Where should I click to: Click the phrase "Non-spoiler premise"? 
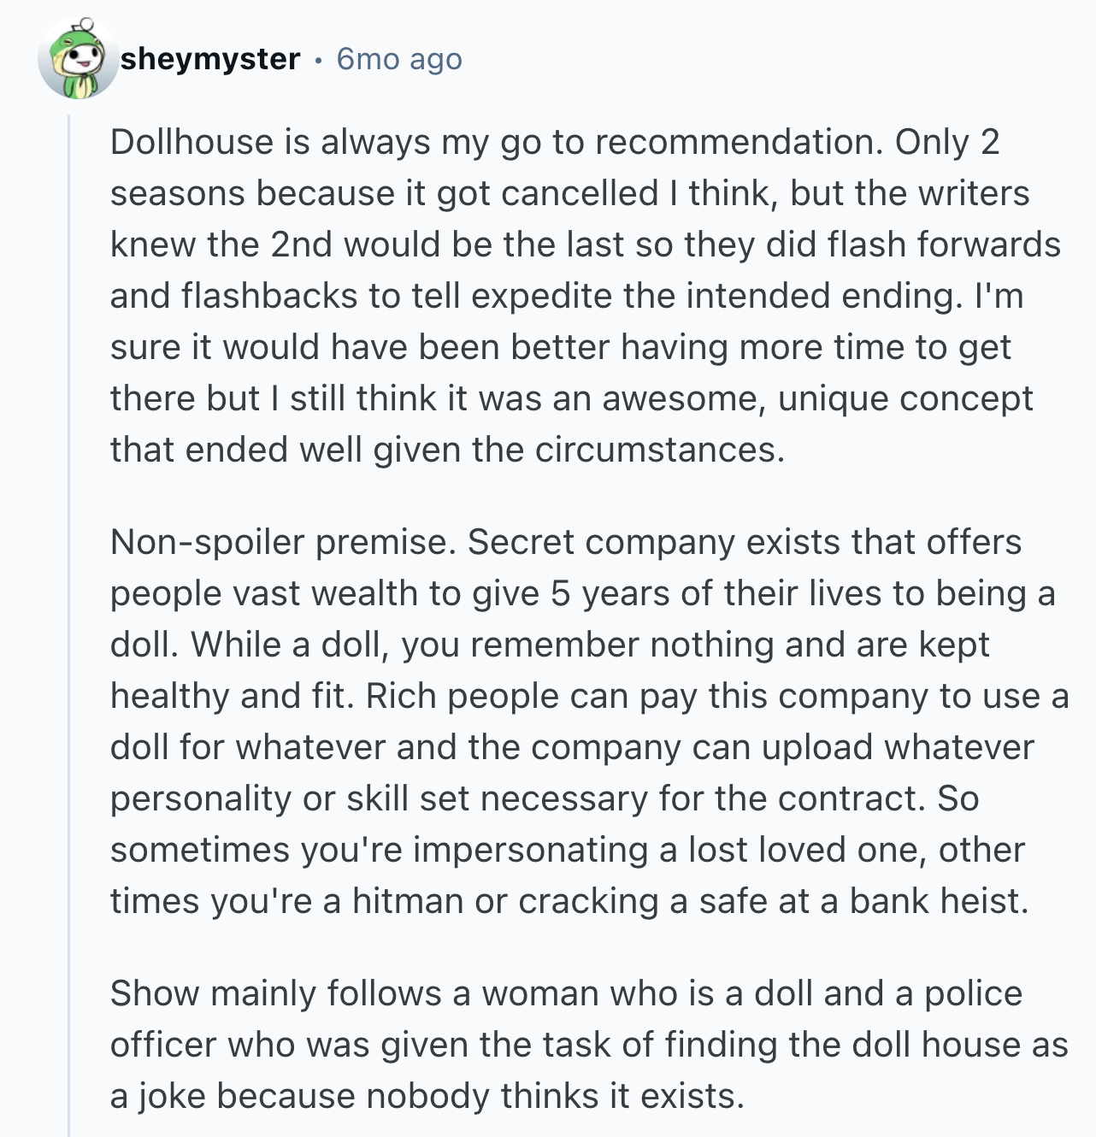[x=280, y=542]
